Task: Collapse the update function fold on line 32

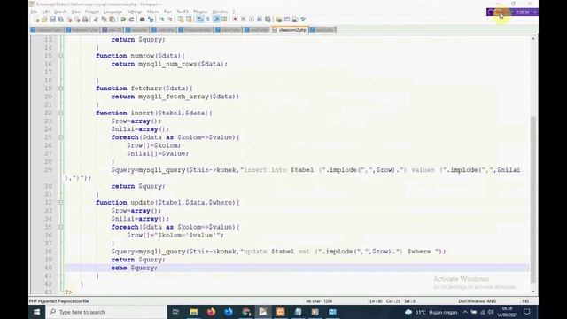Action: pyautogui.click(x=61, y=203)
